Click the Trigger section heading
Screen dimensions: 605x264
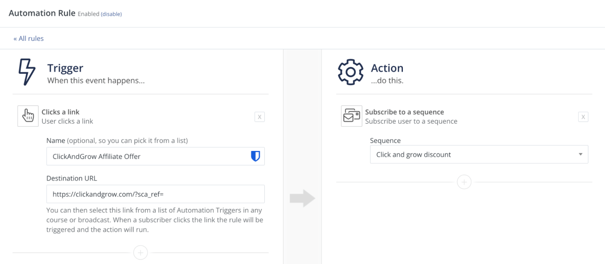click(65, 68)
